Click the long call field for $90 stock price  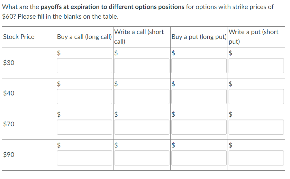tap(85, 158)
